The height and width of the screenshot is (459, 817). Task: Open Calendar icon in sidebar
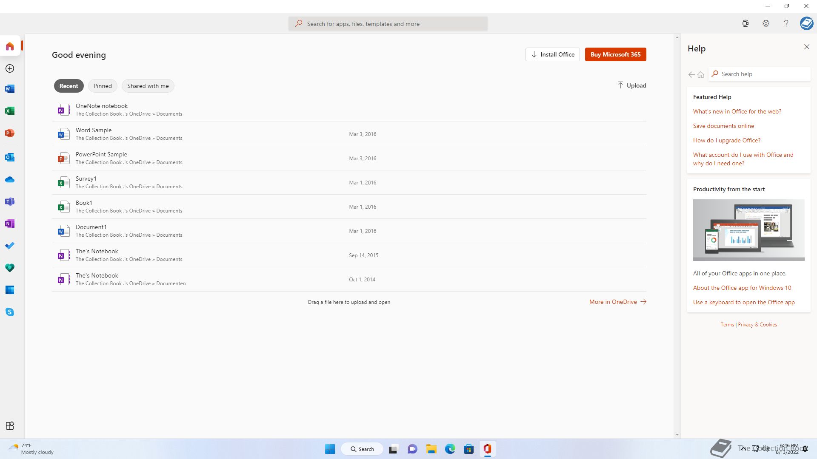(10, 290)
